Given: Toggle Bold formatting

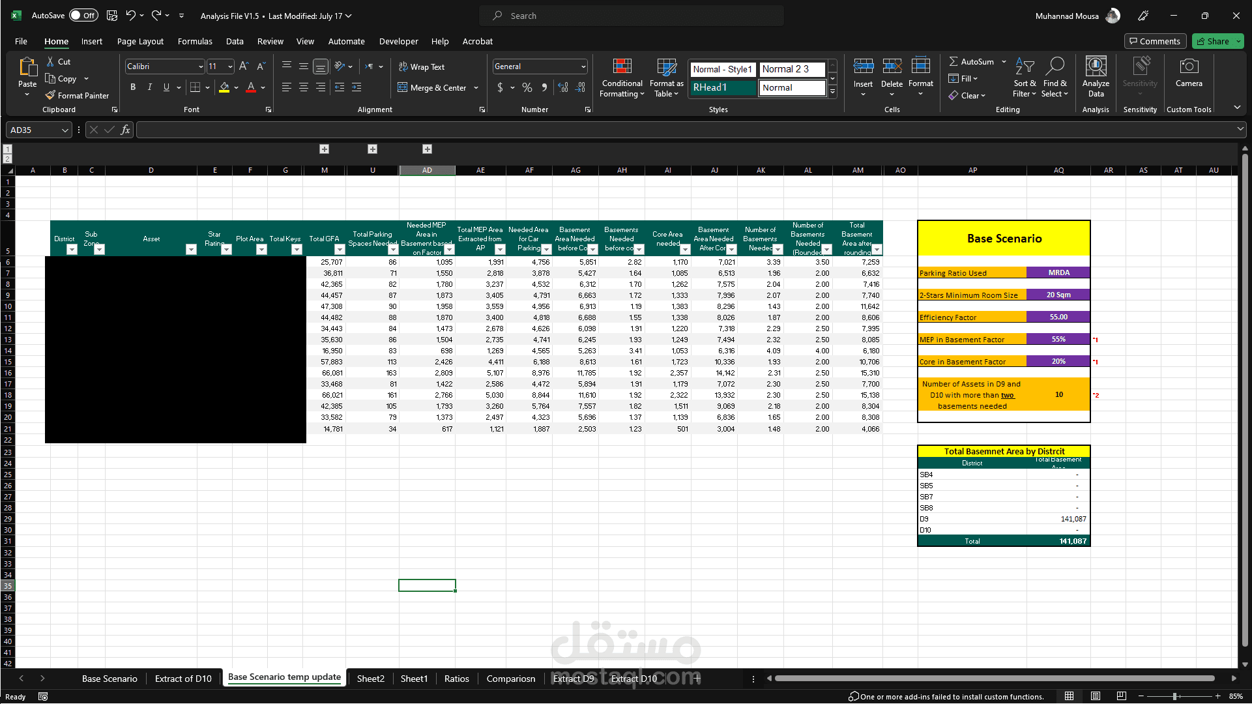Looking at the screenshot, I should 133,87.
